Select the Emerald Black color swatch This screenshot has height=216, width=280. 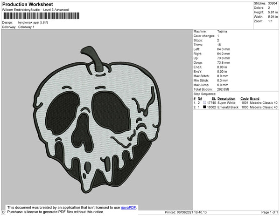[204, 107]
